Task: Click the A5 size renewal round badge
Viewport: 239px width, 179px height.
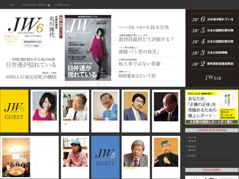Action: (11, 38)
